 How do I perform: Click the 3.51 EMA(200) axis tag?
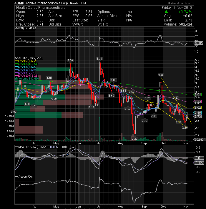[x=197, y=95]
